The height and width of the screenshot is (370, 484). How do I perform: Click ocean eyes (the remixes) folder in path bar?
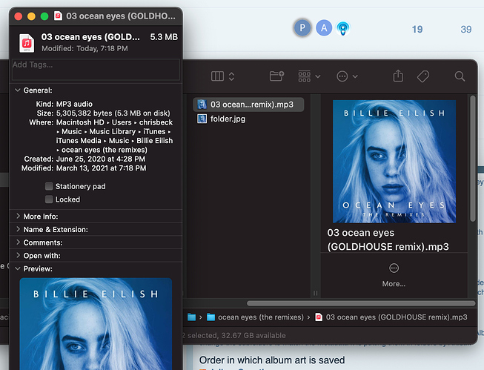point(255,317)
